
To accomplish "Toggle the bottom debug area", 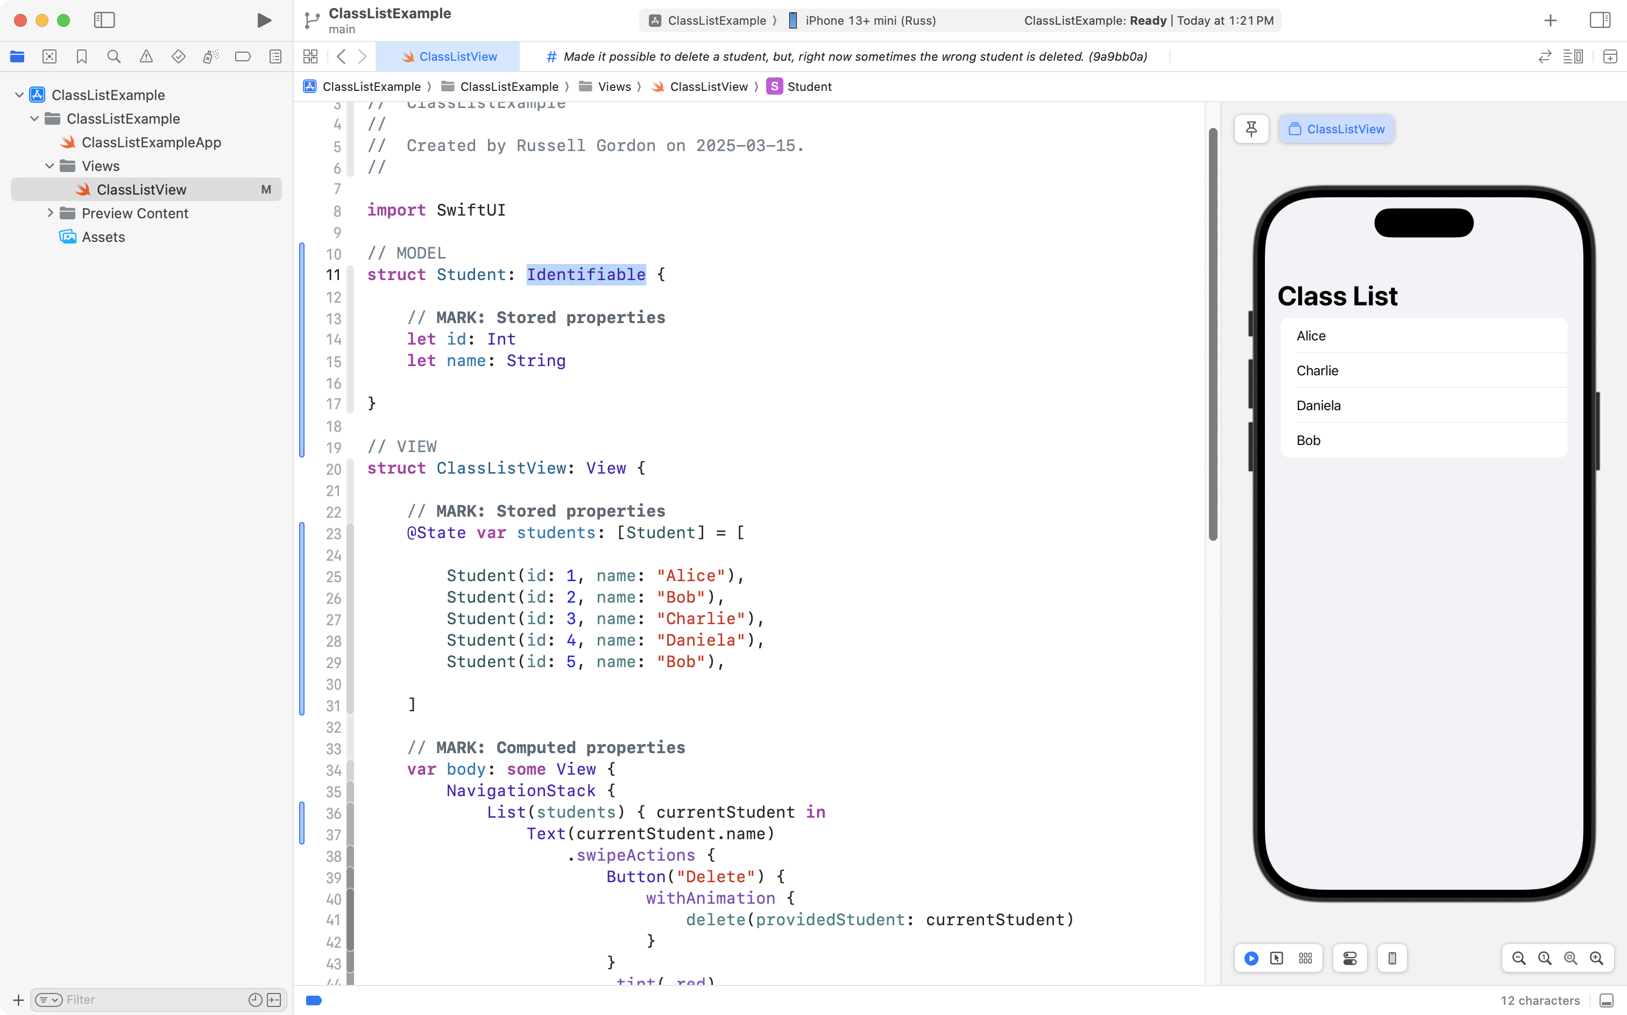I will [x=1606, y=1000].
